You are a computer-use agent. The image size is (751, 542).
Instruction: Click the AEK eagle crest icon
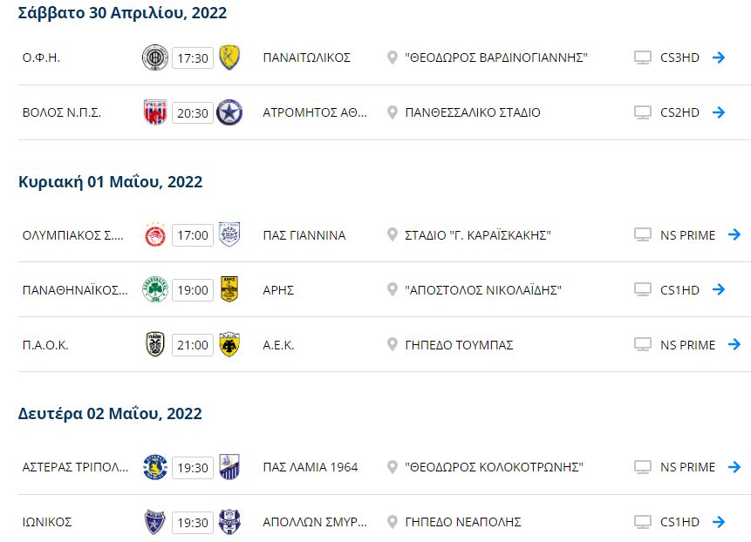pos(229,345)
